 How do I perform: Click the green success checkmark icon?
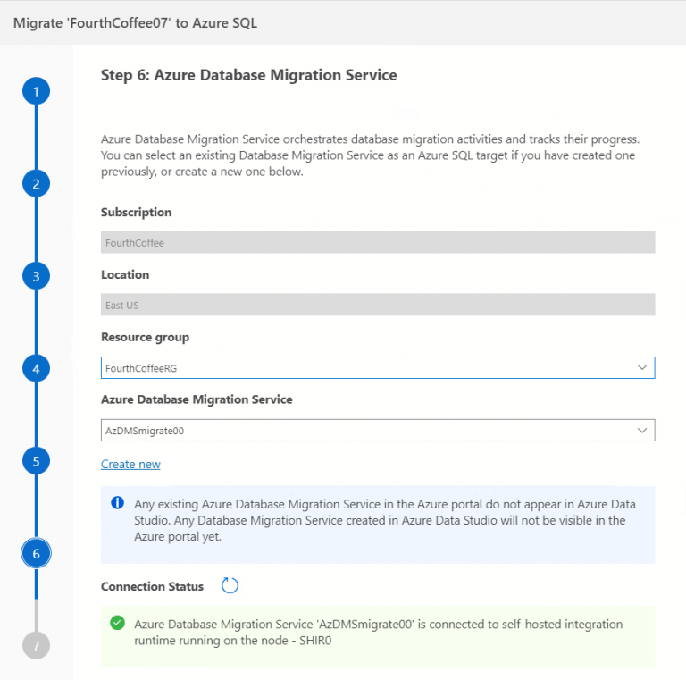(x=117, y=623)
